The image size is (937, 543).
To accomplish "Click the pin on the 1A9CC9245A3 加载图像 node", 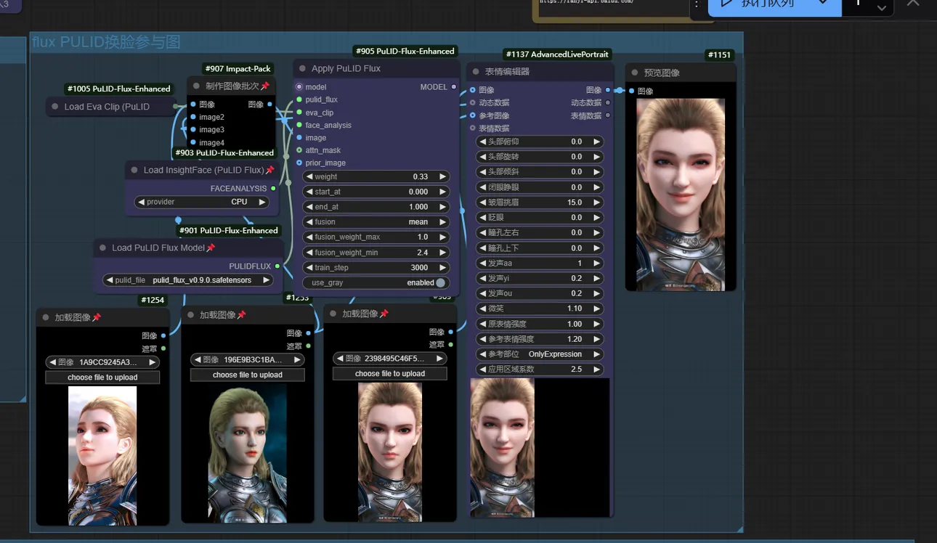I will [97, 317].
